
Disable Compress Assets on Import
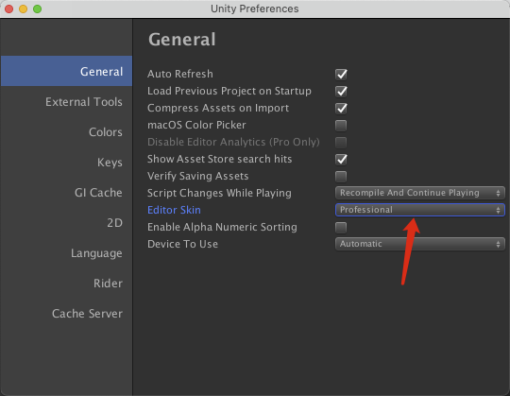point(341,108)
